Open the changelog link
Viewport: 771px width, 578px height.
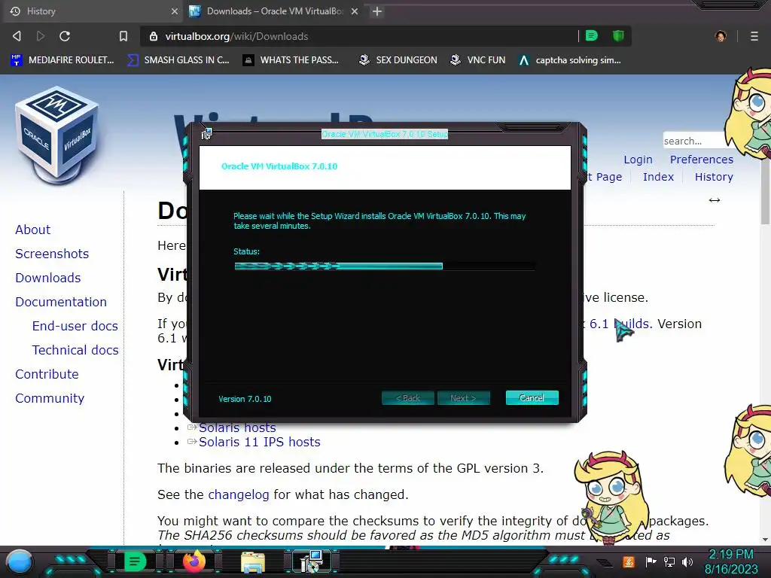click(x=239, y=494)
